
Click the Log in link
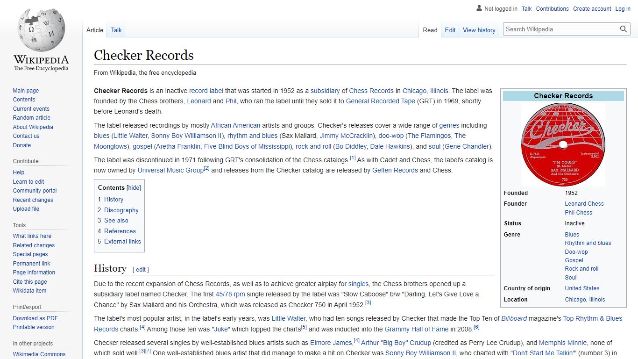tap(623, 8)
